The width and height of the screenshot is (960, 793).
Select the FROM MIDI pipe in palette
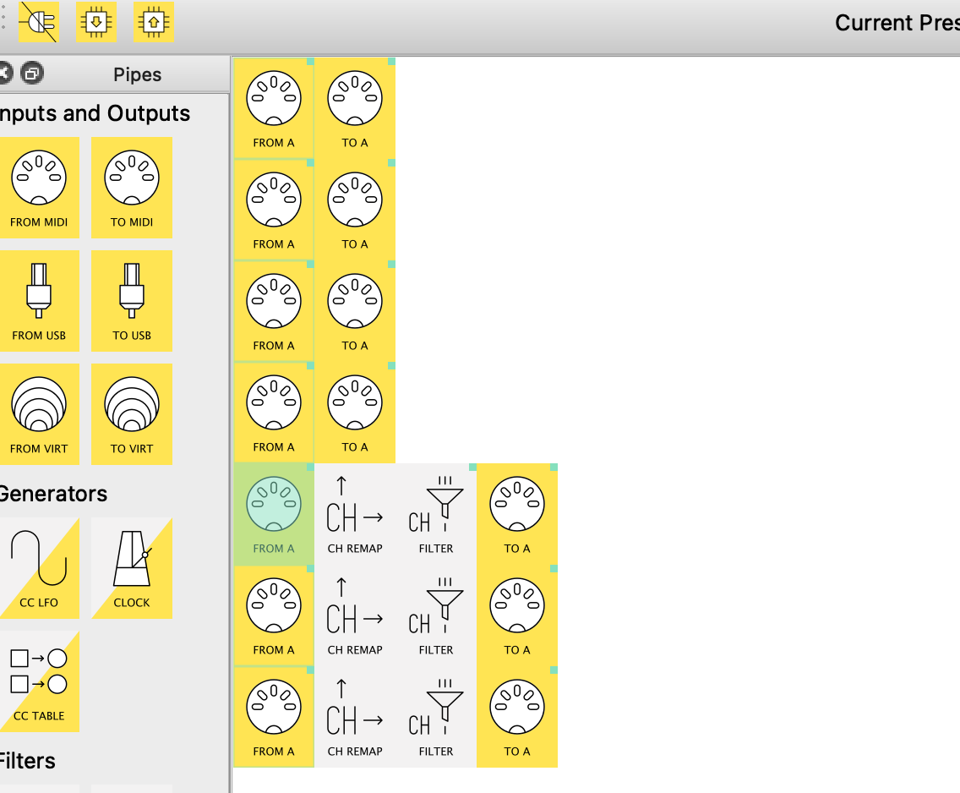pos(39,188)
